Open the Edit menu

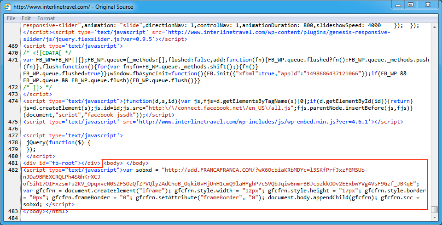click(x=26, y=18)
